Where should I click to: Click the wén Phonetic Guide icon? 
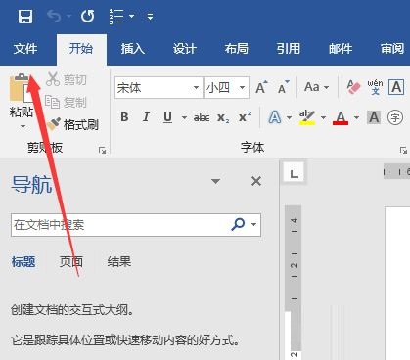point(375,87)
